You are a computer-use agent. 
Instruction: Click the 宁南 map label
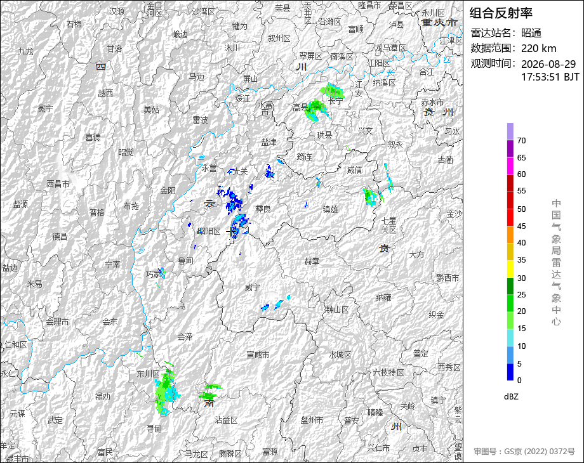(x=112, y=264)
